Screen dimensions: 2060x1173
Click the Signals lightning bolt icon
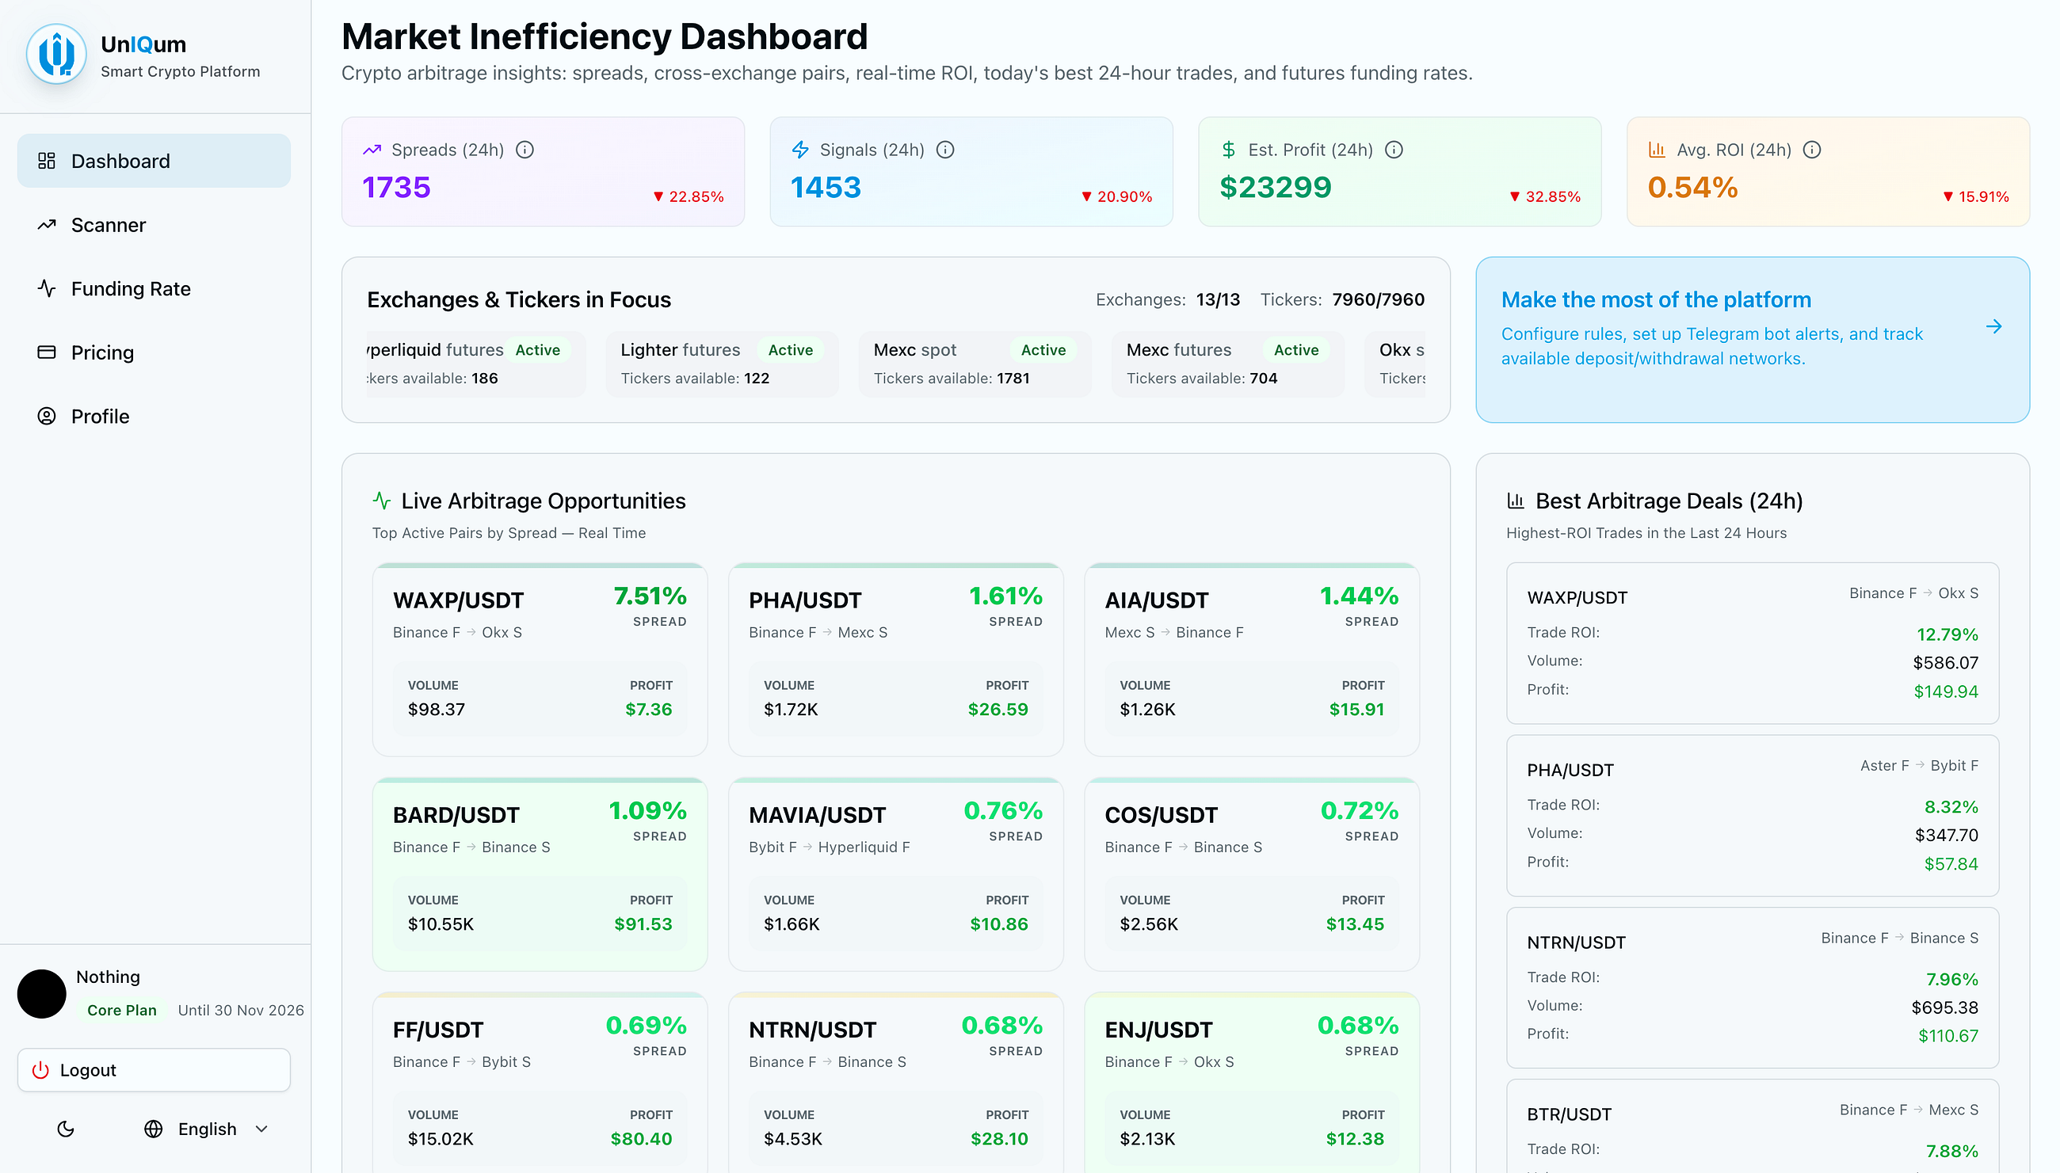pyautogui.click(x=800, y=150)
